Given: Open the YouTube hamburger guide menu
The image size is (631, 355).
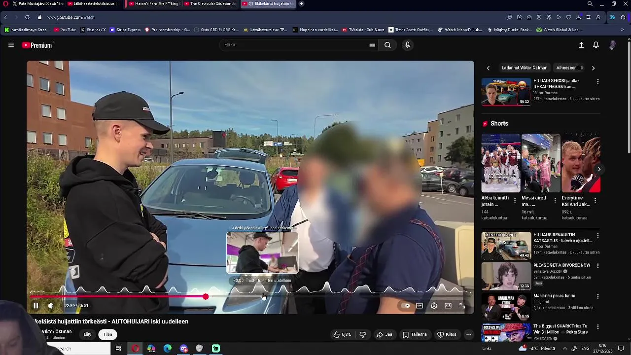Looking at the screenshot, I should 11,45.
